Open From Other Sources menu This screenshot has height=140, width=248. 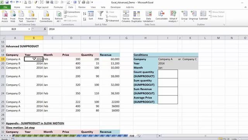coord(31,16)
